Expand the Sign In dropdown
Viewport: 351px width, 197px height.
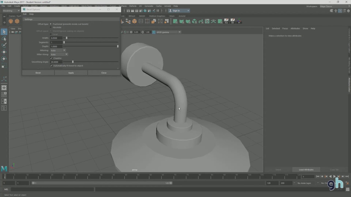coord(179,11)
